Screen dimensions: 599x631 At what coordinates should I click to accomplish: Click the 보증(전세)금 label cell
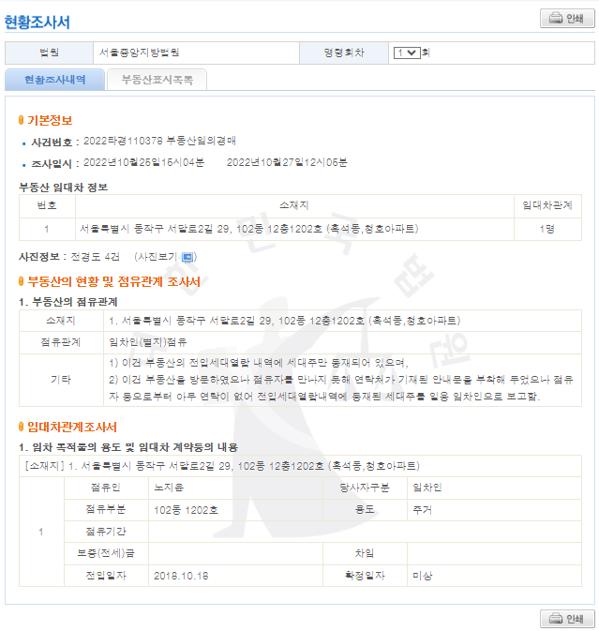(106, 553)
